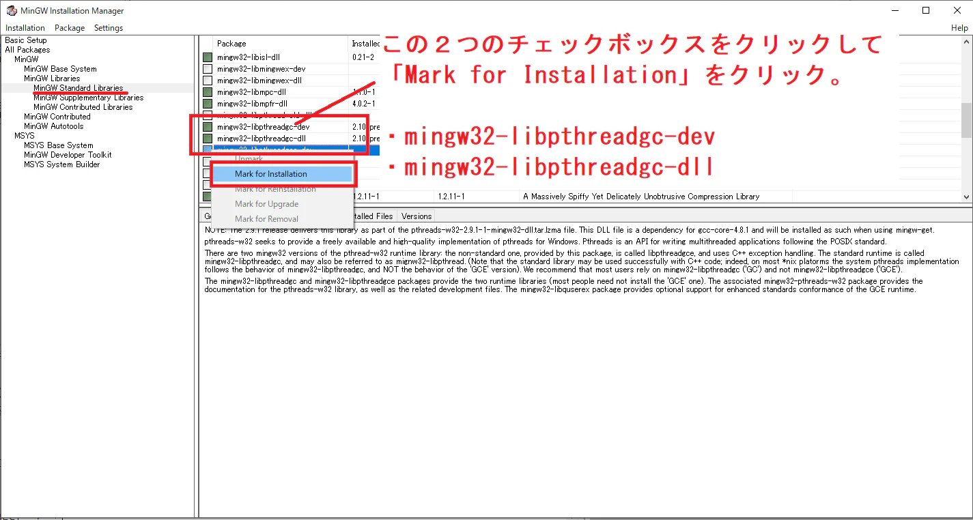Image resolution: width=973 pixels, height=520 pixels.
Task: Open the Help menu
Action: pyautogui.click(x=959, y=28)
